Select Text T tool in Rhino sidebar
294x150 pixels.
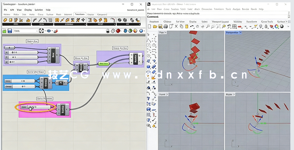point(149,98)
